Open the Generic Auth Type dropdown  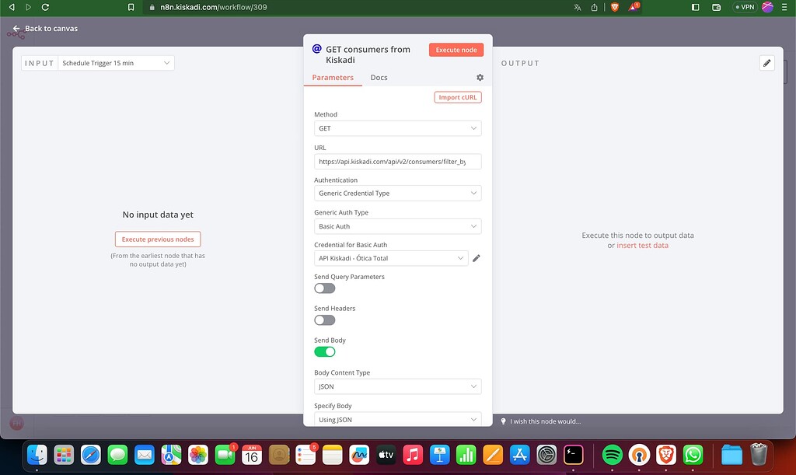point(397,226)
